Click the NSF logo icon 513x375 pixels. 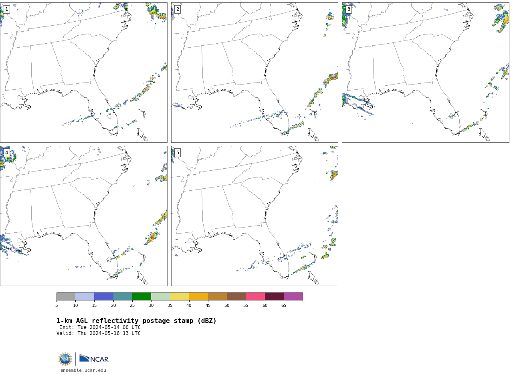pos(65,359)
